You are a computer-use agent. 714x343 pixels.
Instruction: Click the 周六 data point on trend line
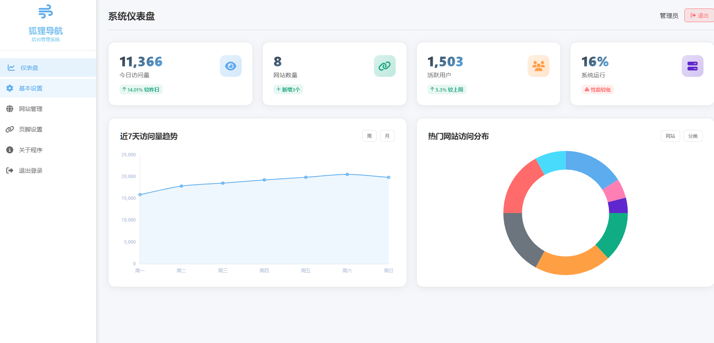coord(347,174)
